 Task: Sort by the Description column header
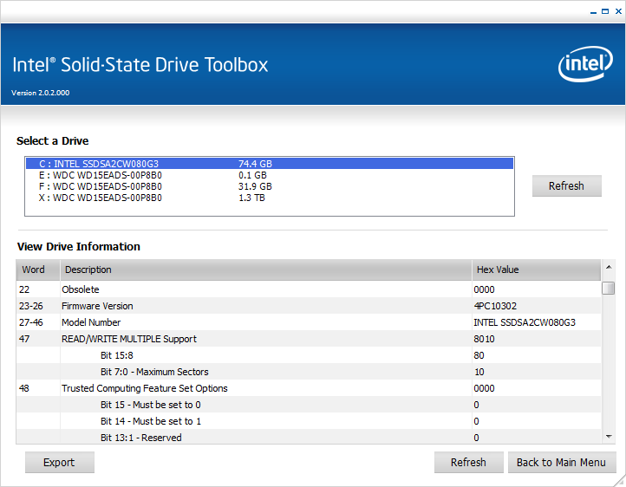click(x=264, y=269)
